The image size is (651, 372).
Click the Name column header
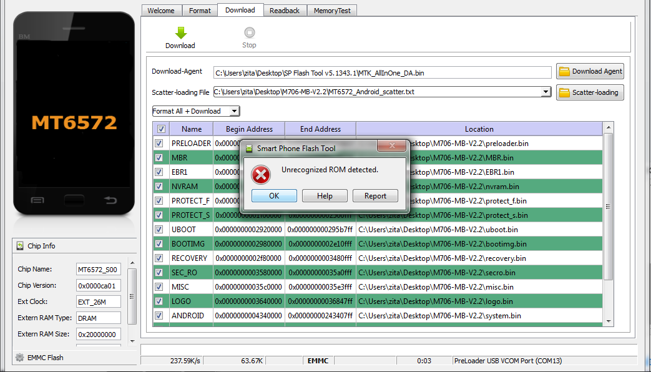(x=192, y=129)
